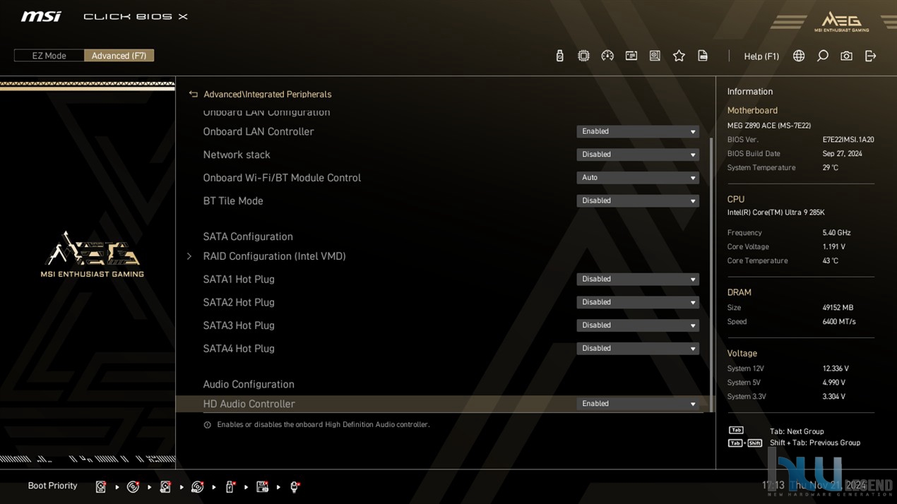
Task: Click Core Temperature 43 °C value
Action: click(830, 261)
